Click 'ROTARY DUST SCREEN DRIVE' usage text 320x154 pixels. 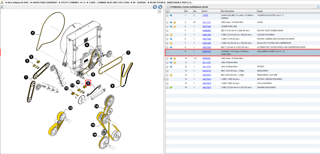tap(270, 31)
